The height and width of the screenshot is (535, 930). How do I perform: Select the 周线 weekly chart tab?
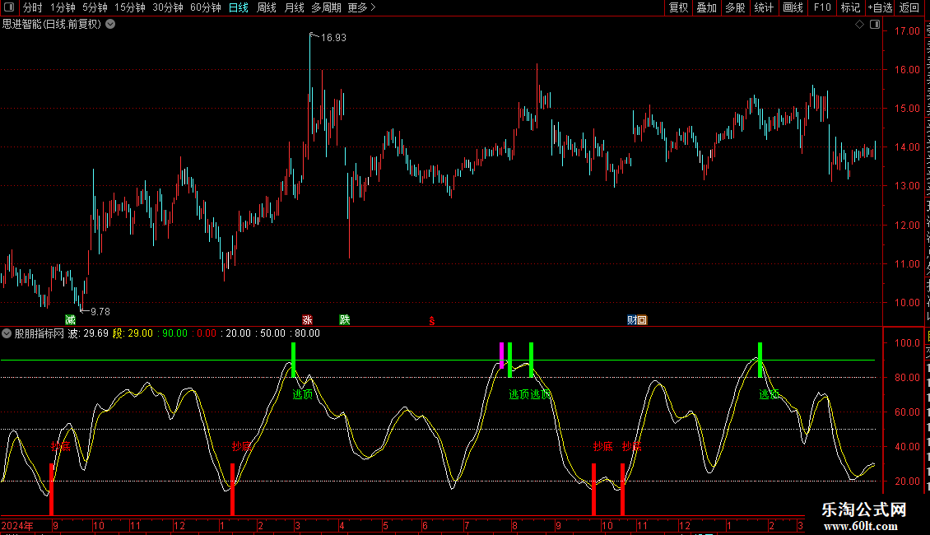click(267, 7)
